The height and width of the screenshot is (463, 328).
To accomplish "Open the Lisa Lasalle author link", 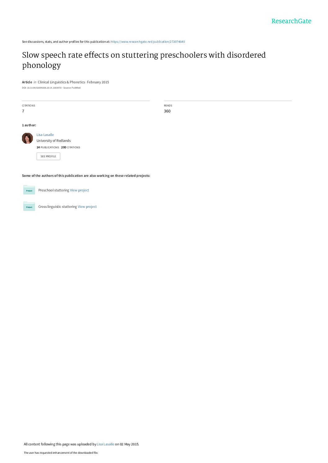I will [45, 135].
